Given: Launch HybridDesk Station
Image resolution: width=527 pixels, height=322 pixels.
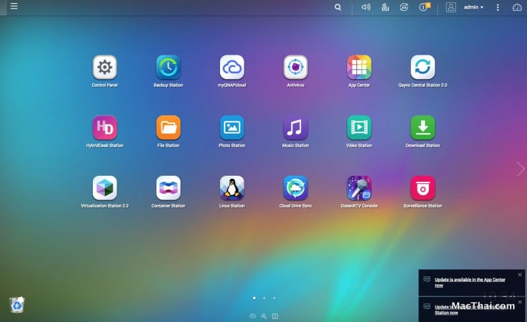Looking at the screenshot, I should [x=105, y=127].
